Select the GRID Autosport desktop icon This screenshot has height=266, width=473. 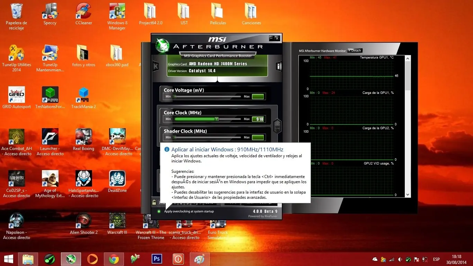17,98
